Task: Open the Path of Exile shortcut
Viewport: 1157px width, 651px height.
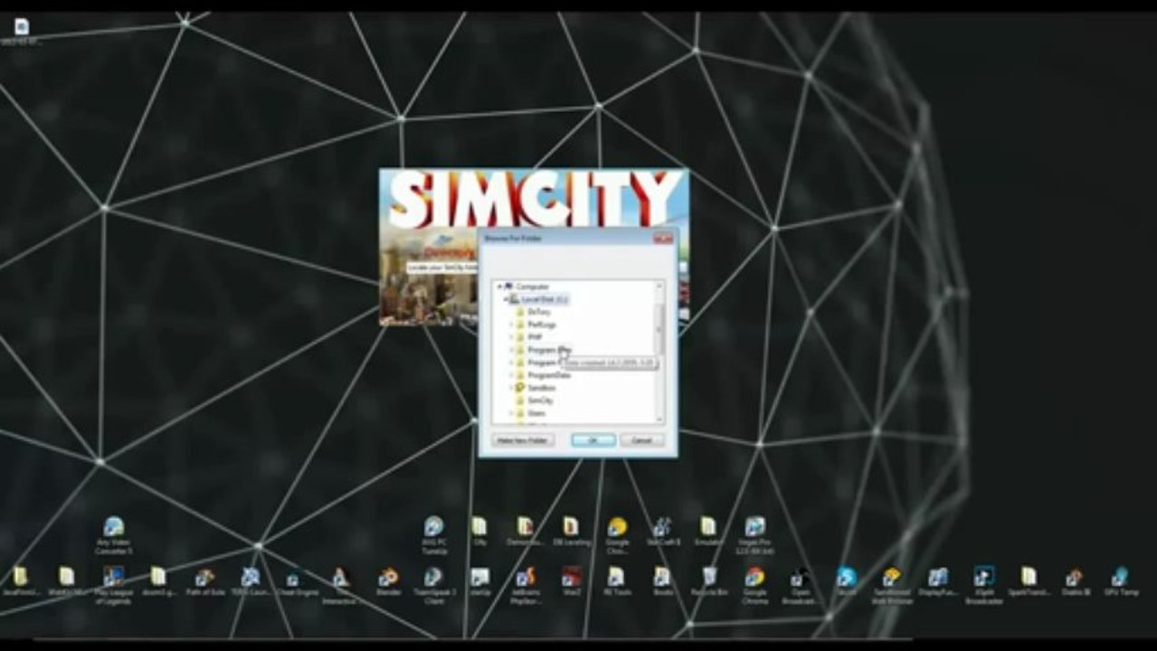Action: (x=204, y=582)
